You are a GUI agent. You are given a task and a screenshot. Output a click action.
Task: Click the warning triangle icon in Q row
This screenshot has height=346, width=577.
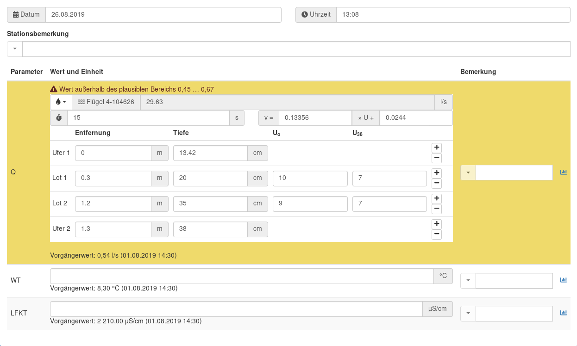tap(54, 89)
